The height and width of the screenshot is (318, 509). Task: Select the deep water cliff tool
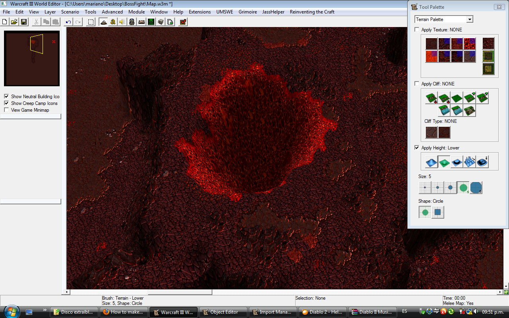444,111
